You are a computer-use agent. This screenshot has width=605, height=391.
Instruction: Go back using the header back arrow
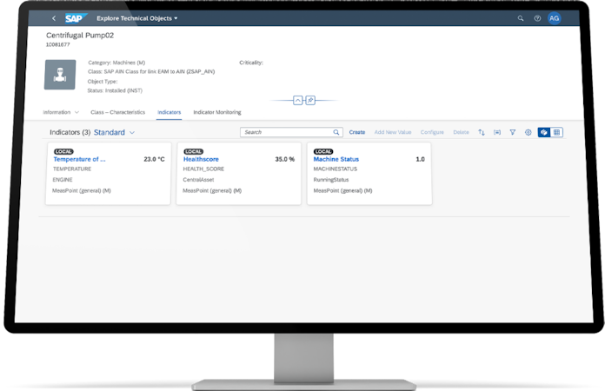54,18
